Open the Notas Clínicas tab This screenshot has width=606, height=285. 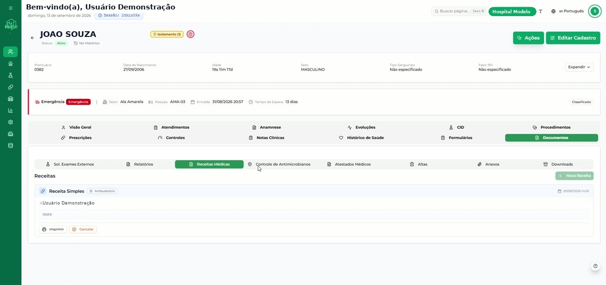pos(267,138)
